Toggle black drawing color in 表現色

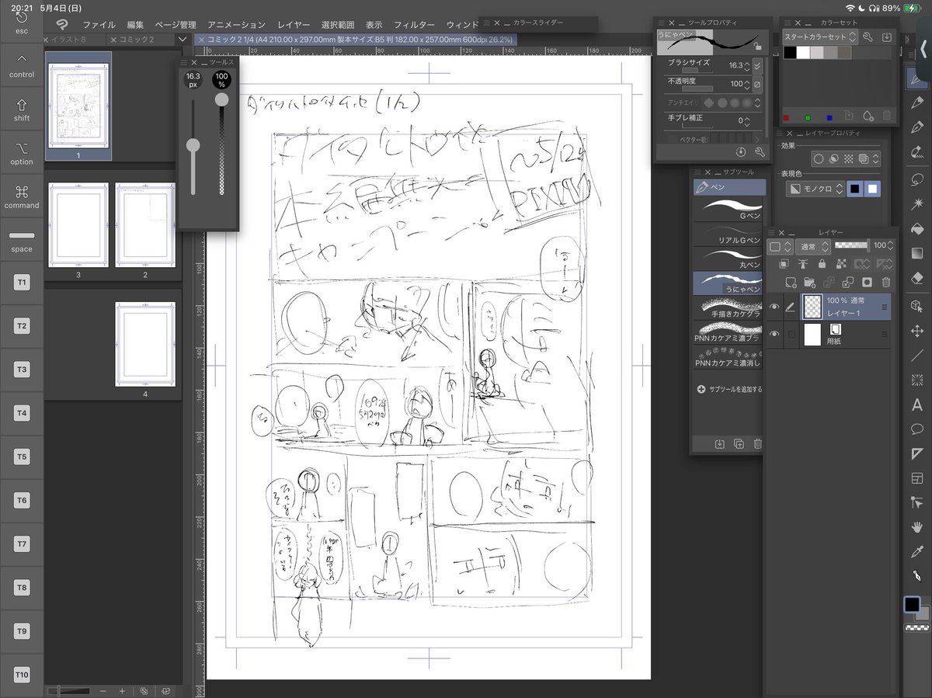click(854, 189)
